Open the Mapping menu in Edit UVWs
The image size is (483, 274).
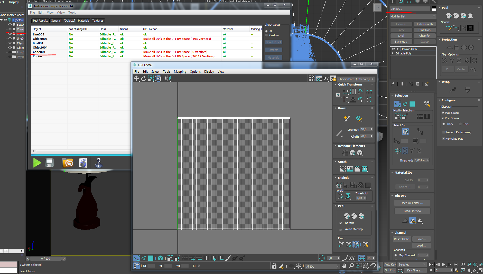180,72
